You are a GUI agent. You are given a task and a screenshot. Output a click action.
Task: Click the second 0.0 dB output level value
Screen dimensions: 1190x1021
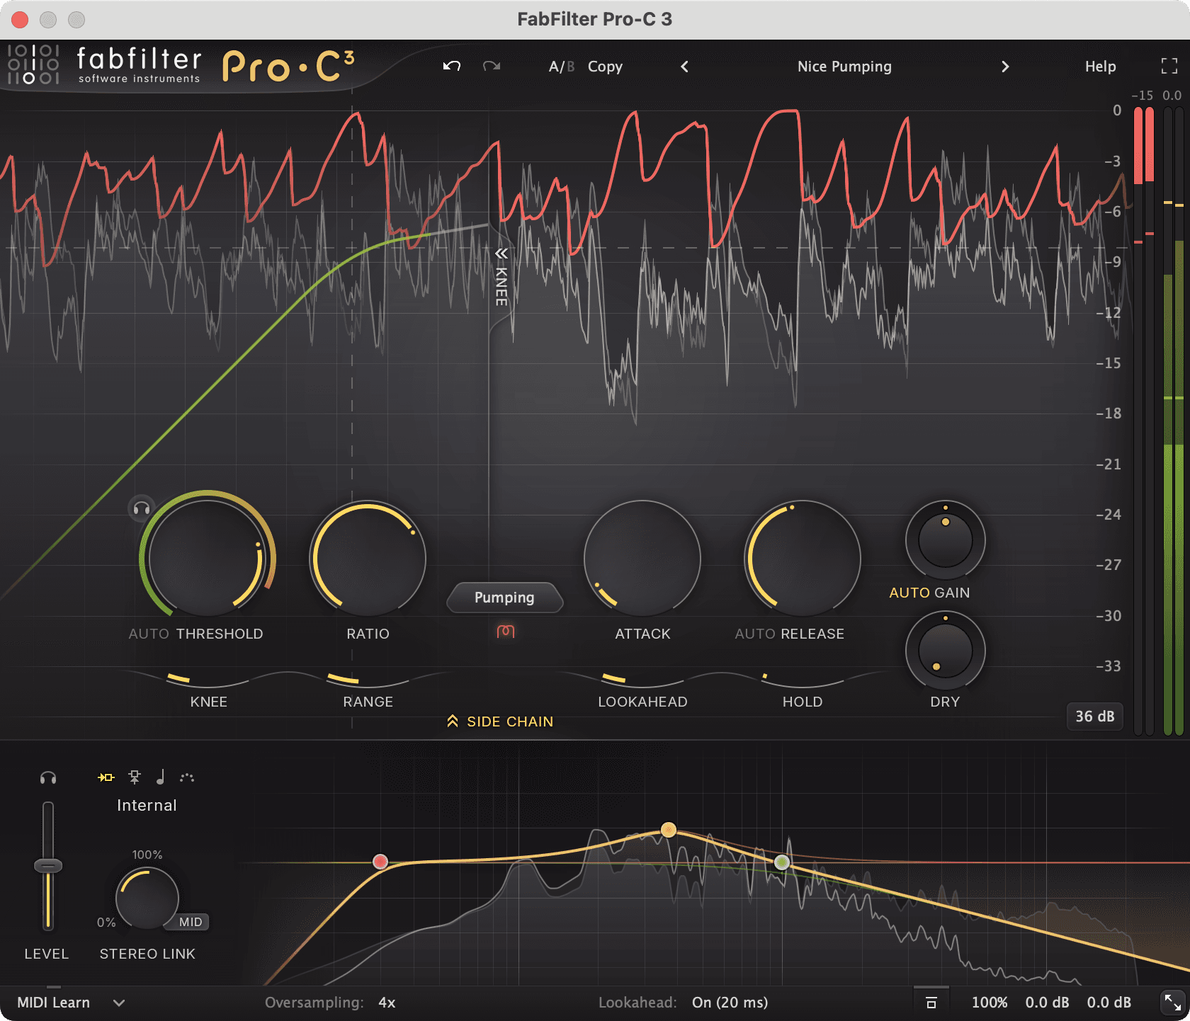coord(1109,1003)
